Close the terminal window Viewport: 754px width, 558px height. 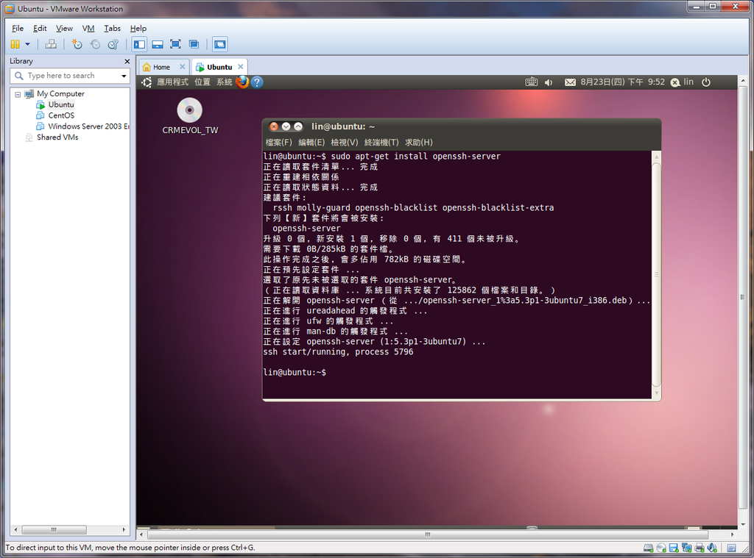(x=274, y=126)
